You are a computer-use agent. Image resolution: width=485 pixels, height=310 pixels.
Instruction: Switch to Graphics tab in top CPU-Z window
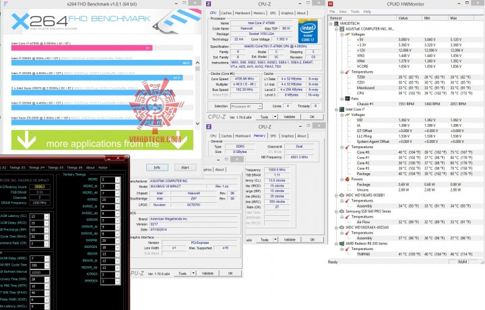click(x=287, y=13)
